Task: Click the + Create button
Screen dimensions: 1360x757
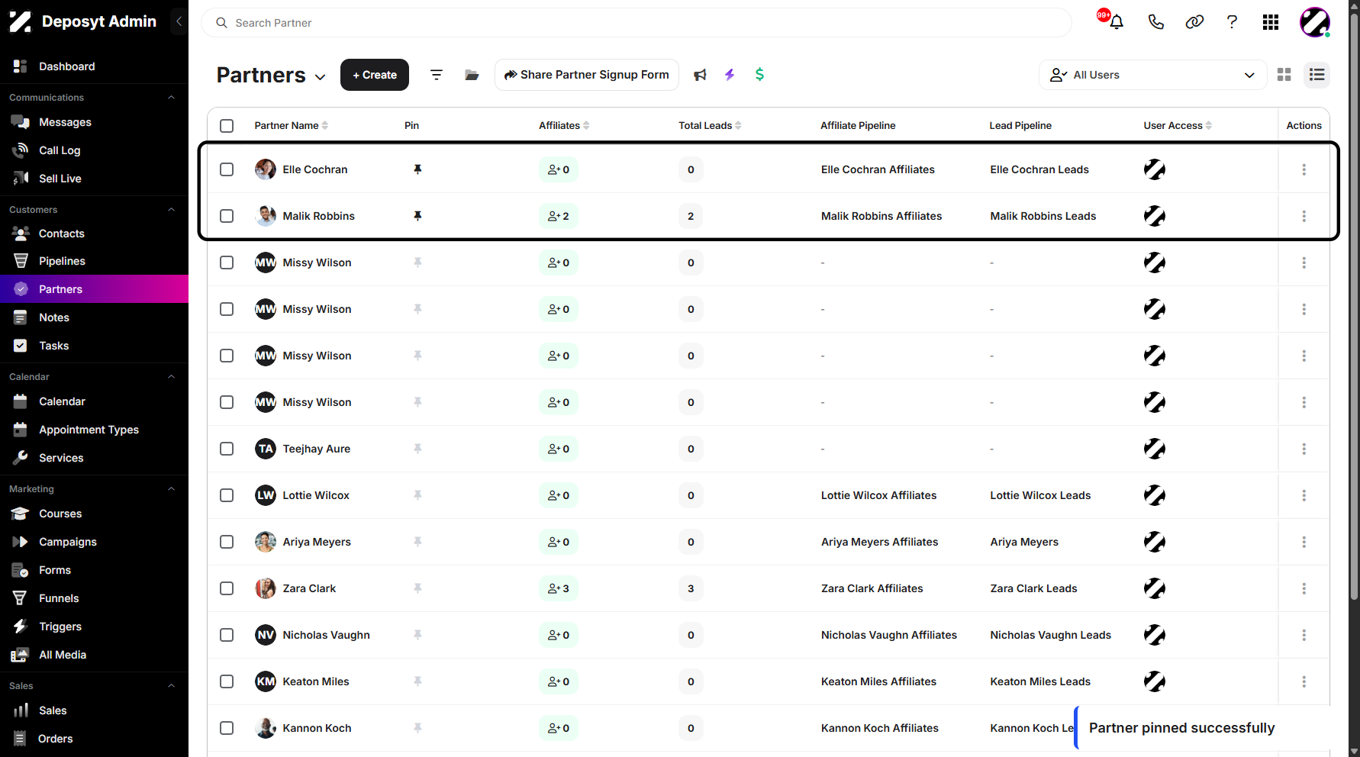Action: tap(375, 75)
